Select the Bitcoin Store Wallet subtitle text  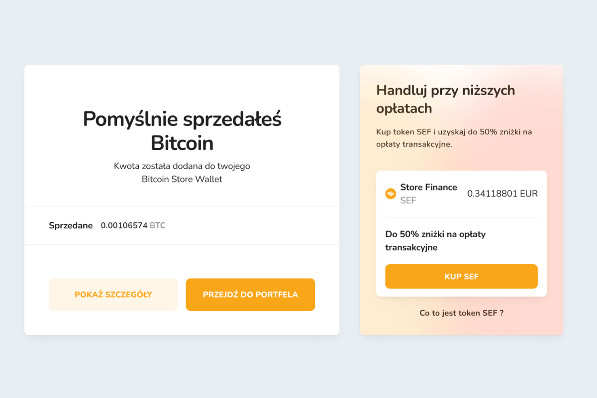182,173
